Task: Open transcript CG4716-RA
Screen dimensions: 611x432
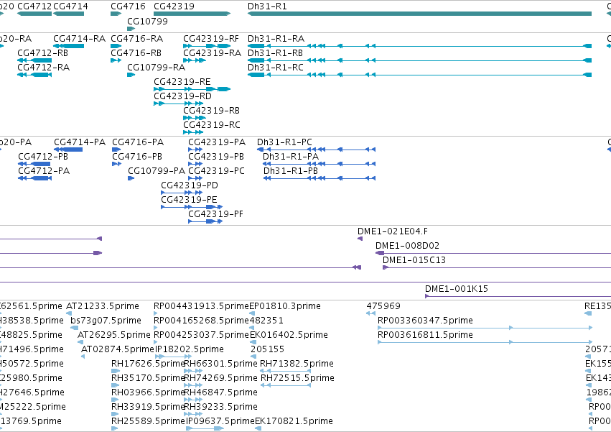Action: 116,46
